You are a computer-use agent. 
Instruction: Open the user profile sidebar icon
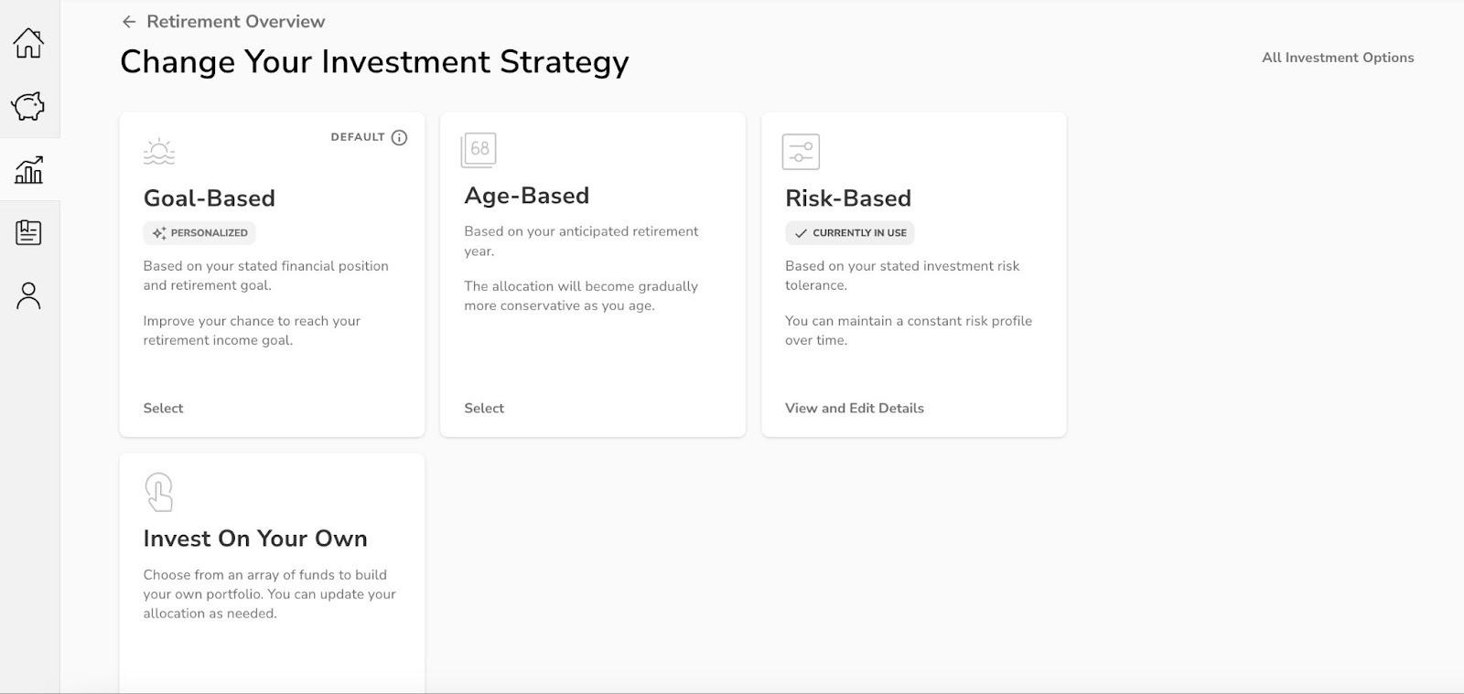click(28, 295)
